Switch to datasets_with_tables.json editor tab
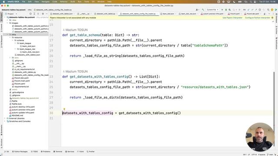The width and height of the screenshot is (278, 156). [63, 14]
